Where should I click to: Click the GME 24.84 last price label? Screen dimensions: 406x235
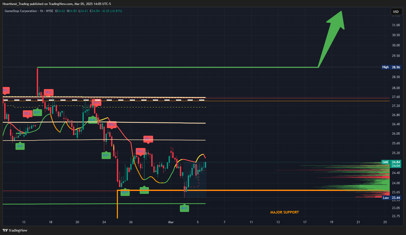(x=391, y=162)
